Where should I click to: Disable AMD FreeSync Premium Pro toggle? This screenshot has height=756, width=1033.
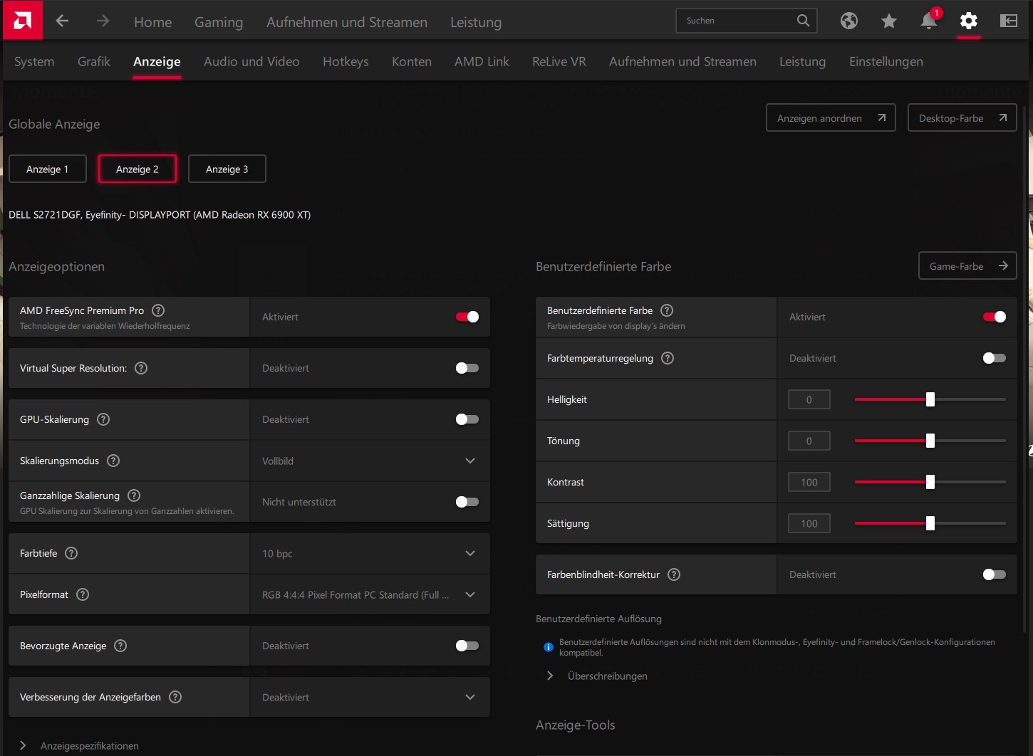pyautogui.click(x=467, y=317)
